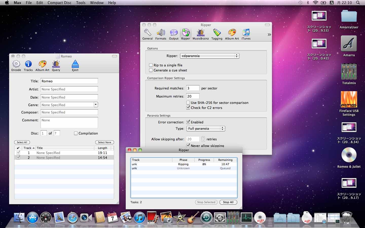Eject the disc using the Eject icon
365x228 pixels.
click(75, 66)
